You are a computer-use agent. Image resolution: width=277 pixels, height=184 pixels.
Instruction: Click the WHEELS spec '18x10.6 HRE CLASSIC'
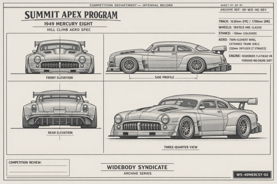click(247, 27)
